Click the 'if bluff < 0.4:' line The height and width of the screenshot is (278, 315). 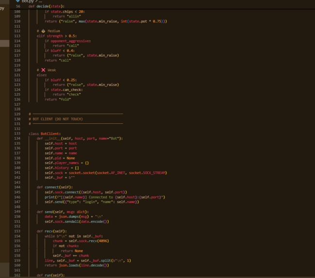pos(60,50)
